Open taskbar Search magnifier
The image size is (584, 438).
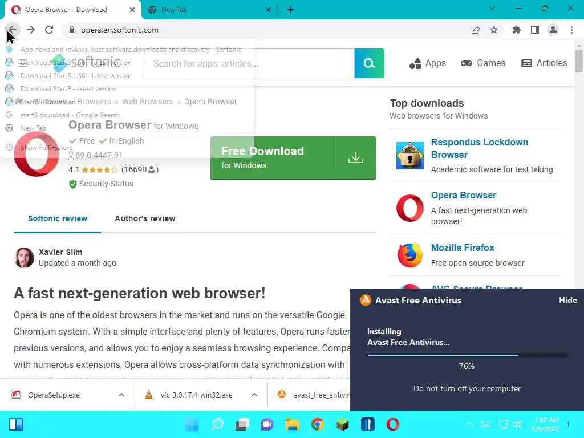(217, 424)
